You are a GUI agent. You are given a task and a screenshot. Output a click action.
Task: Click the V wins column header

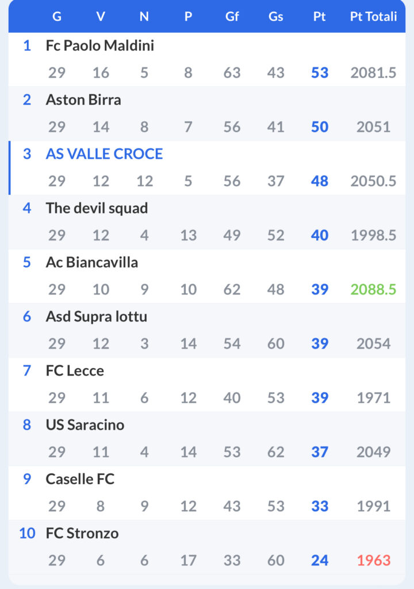tap(101, 17)
